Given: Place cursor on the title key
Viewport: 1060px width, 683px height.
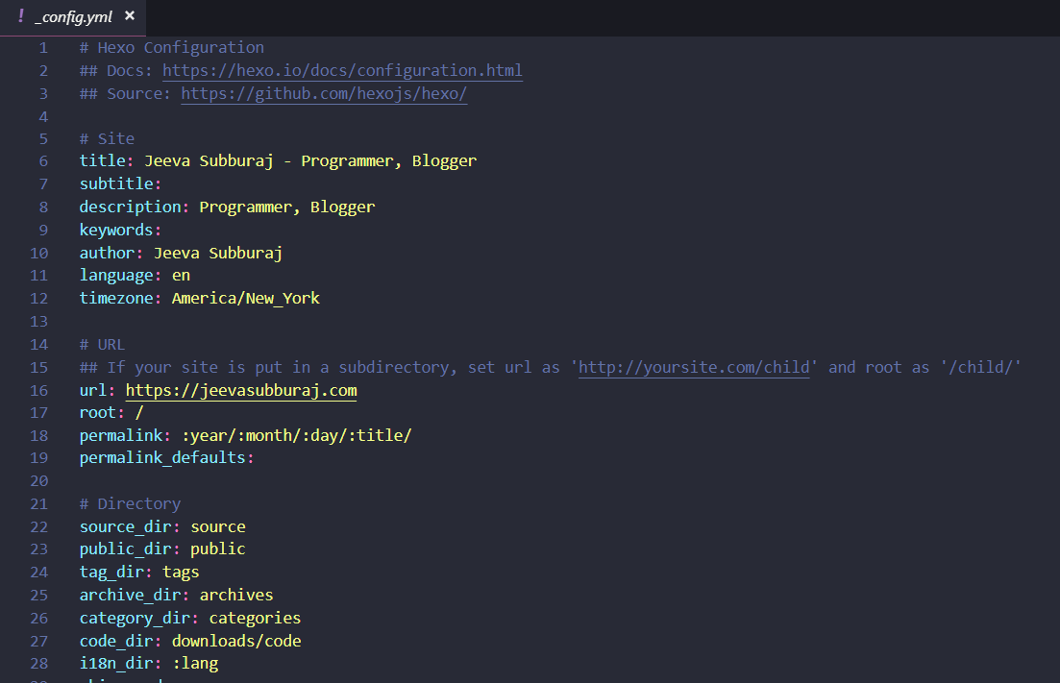Looking at the screenshot, I should pyautogui.click(x=103, y=160).
